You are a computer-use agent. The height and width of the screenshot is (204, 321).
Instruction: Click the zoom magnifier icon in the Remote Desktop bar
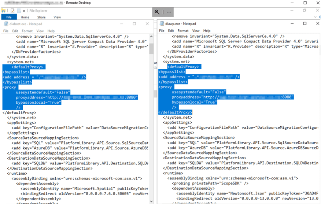(158, 12)
